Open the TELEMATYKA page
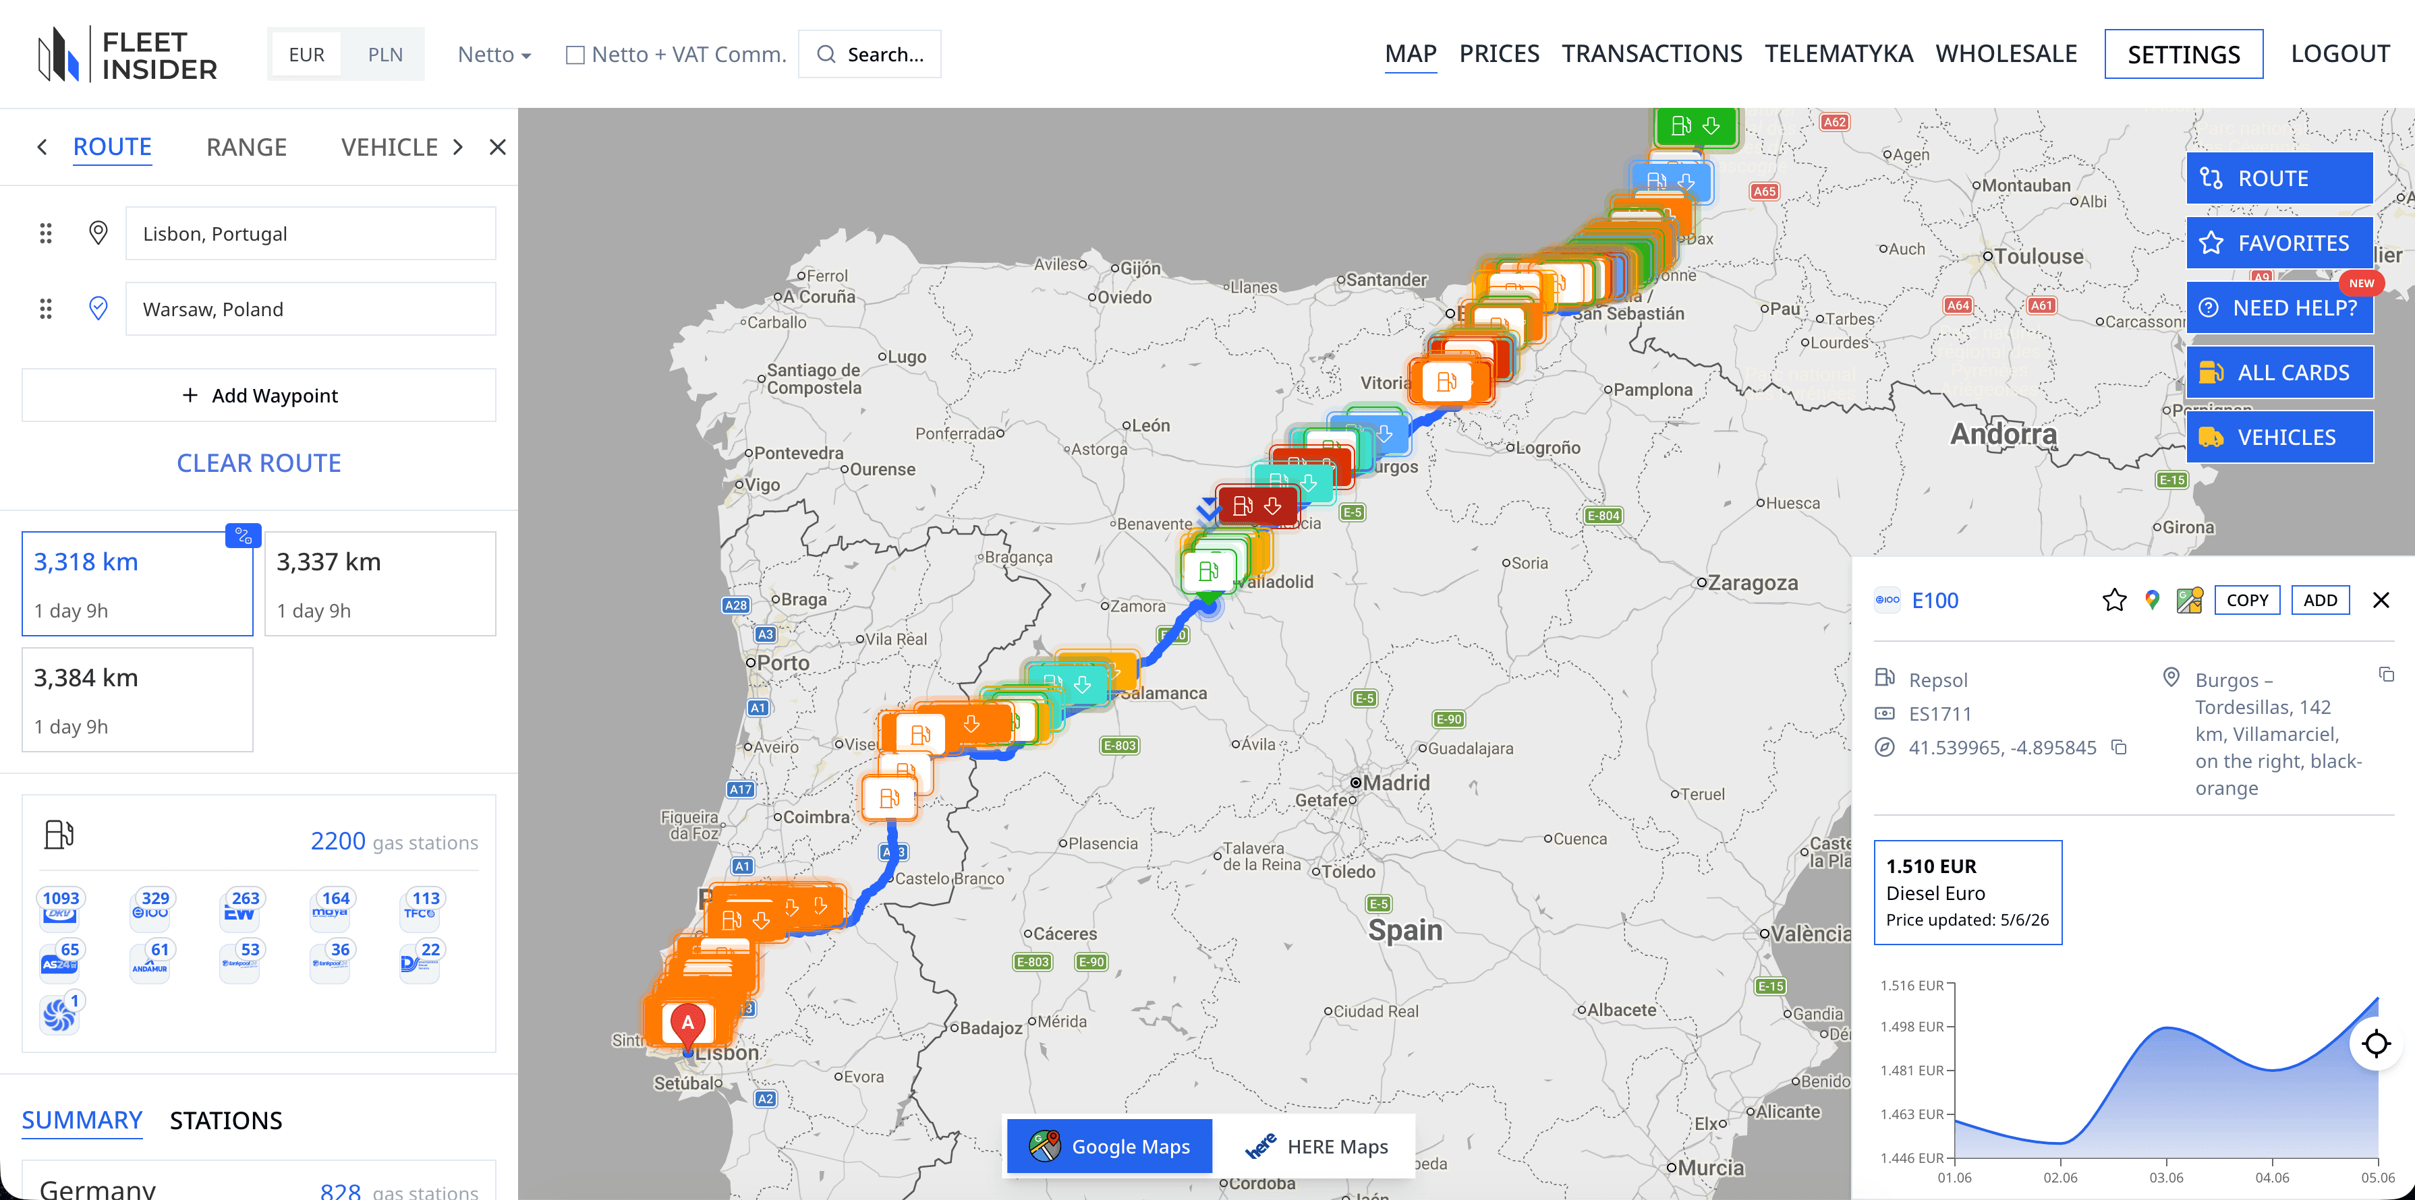The height and width of the screenshot is (1200, 2415). tap(1838, 55)
